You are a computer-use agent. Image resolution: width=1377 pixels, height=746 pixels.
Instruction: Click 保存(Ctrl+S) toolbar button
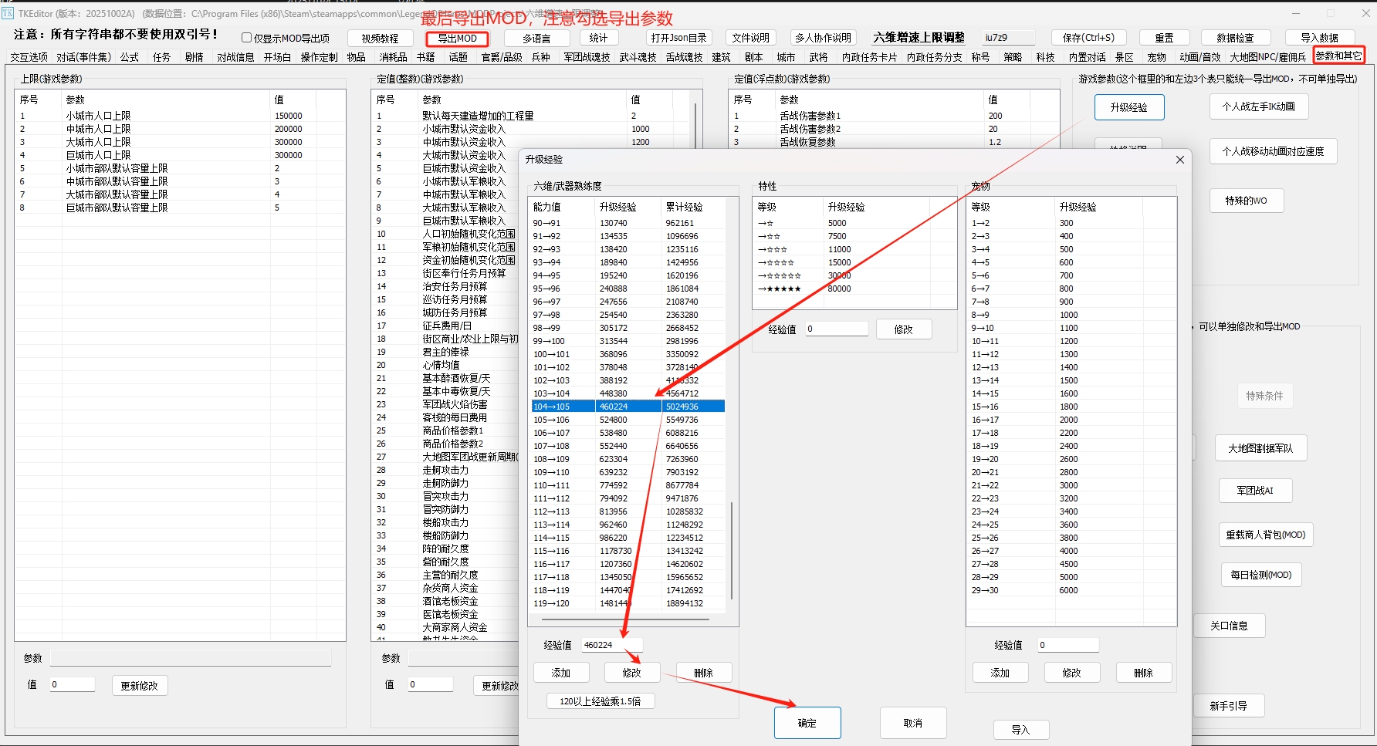[x=1088, y=38]
